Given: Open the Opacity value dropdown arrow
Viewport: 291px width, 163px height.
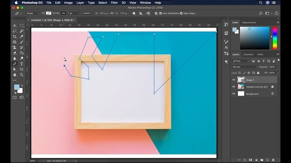Looking at the screenshot, I should pyautogui.click(x=278, y=67).
